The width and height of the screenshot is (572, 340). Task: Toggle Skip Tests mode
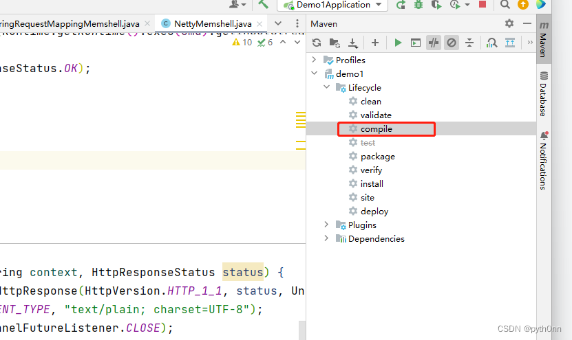tap(452, 43)
